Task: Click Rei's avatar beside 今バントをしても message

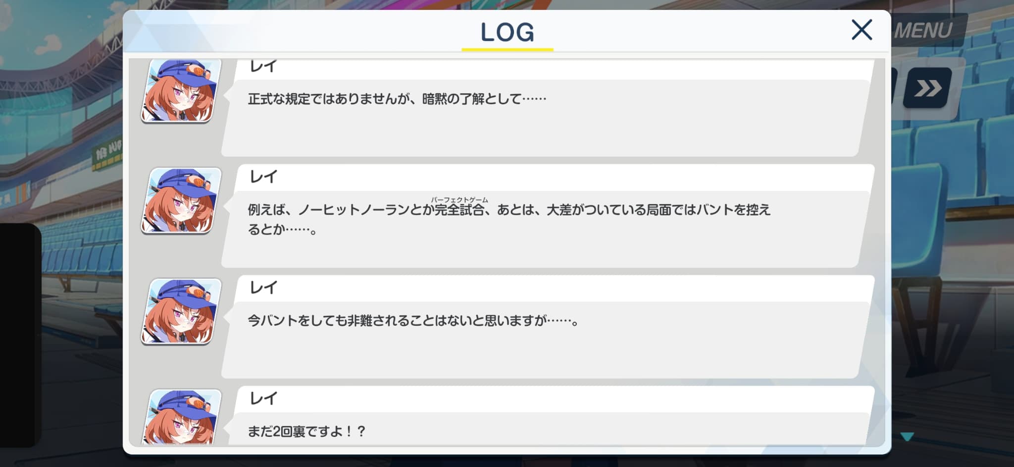Action: coord(181,311)
